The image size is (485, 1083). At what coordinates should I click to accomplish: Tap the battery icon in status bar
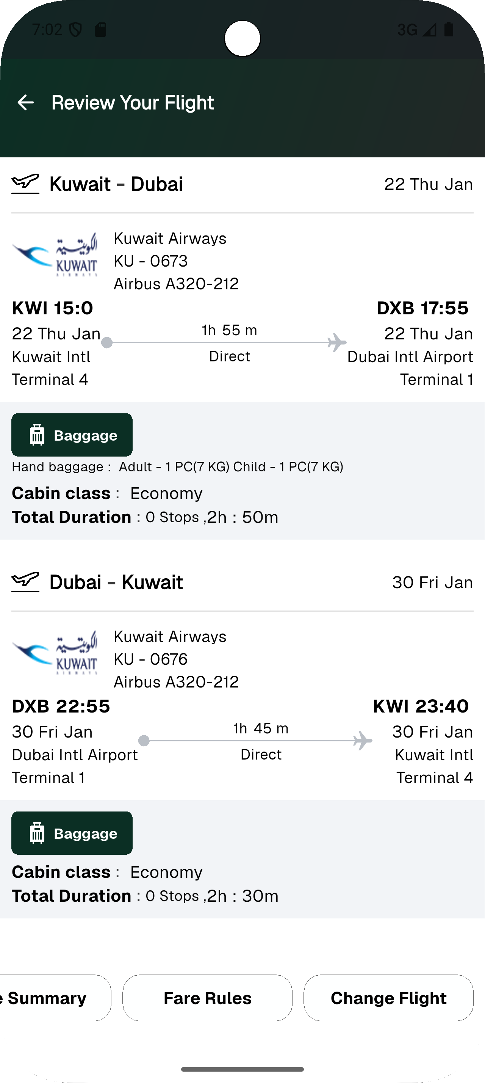449,30
